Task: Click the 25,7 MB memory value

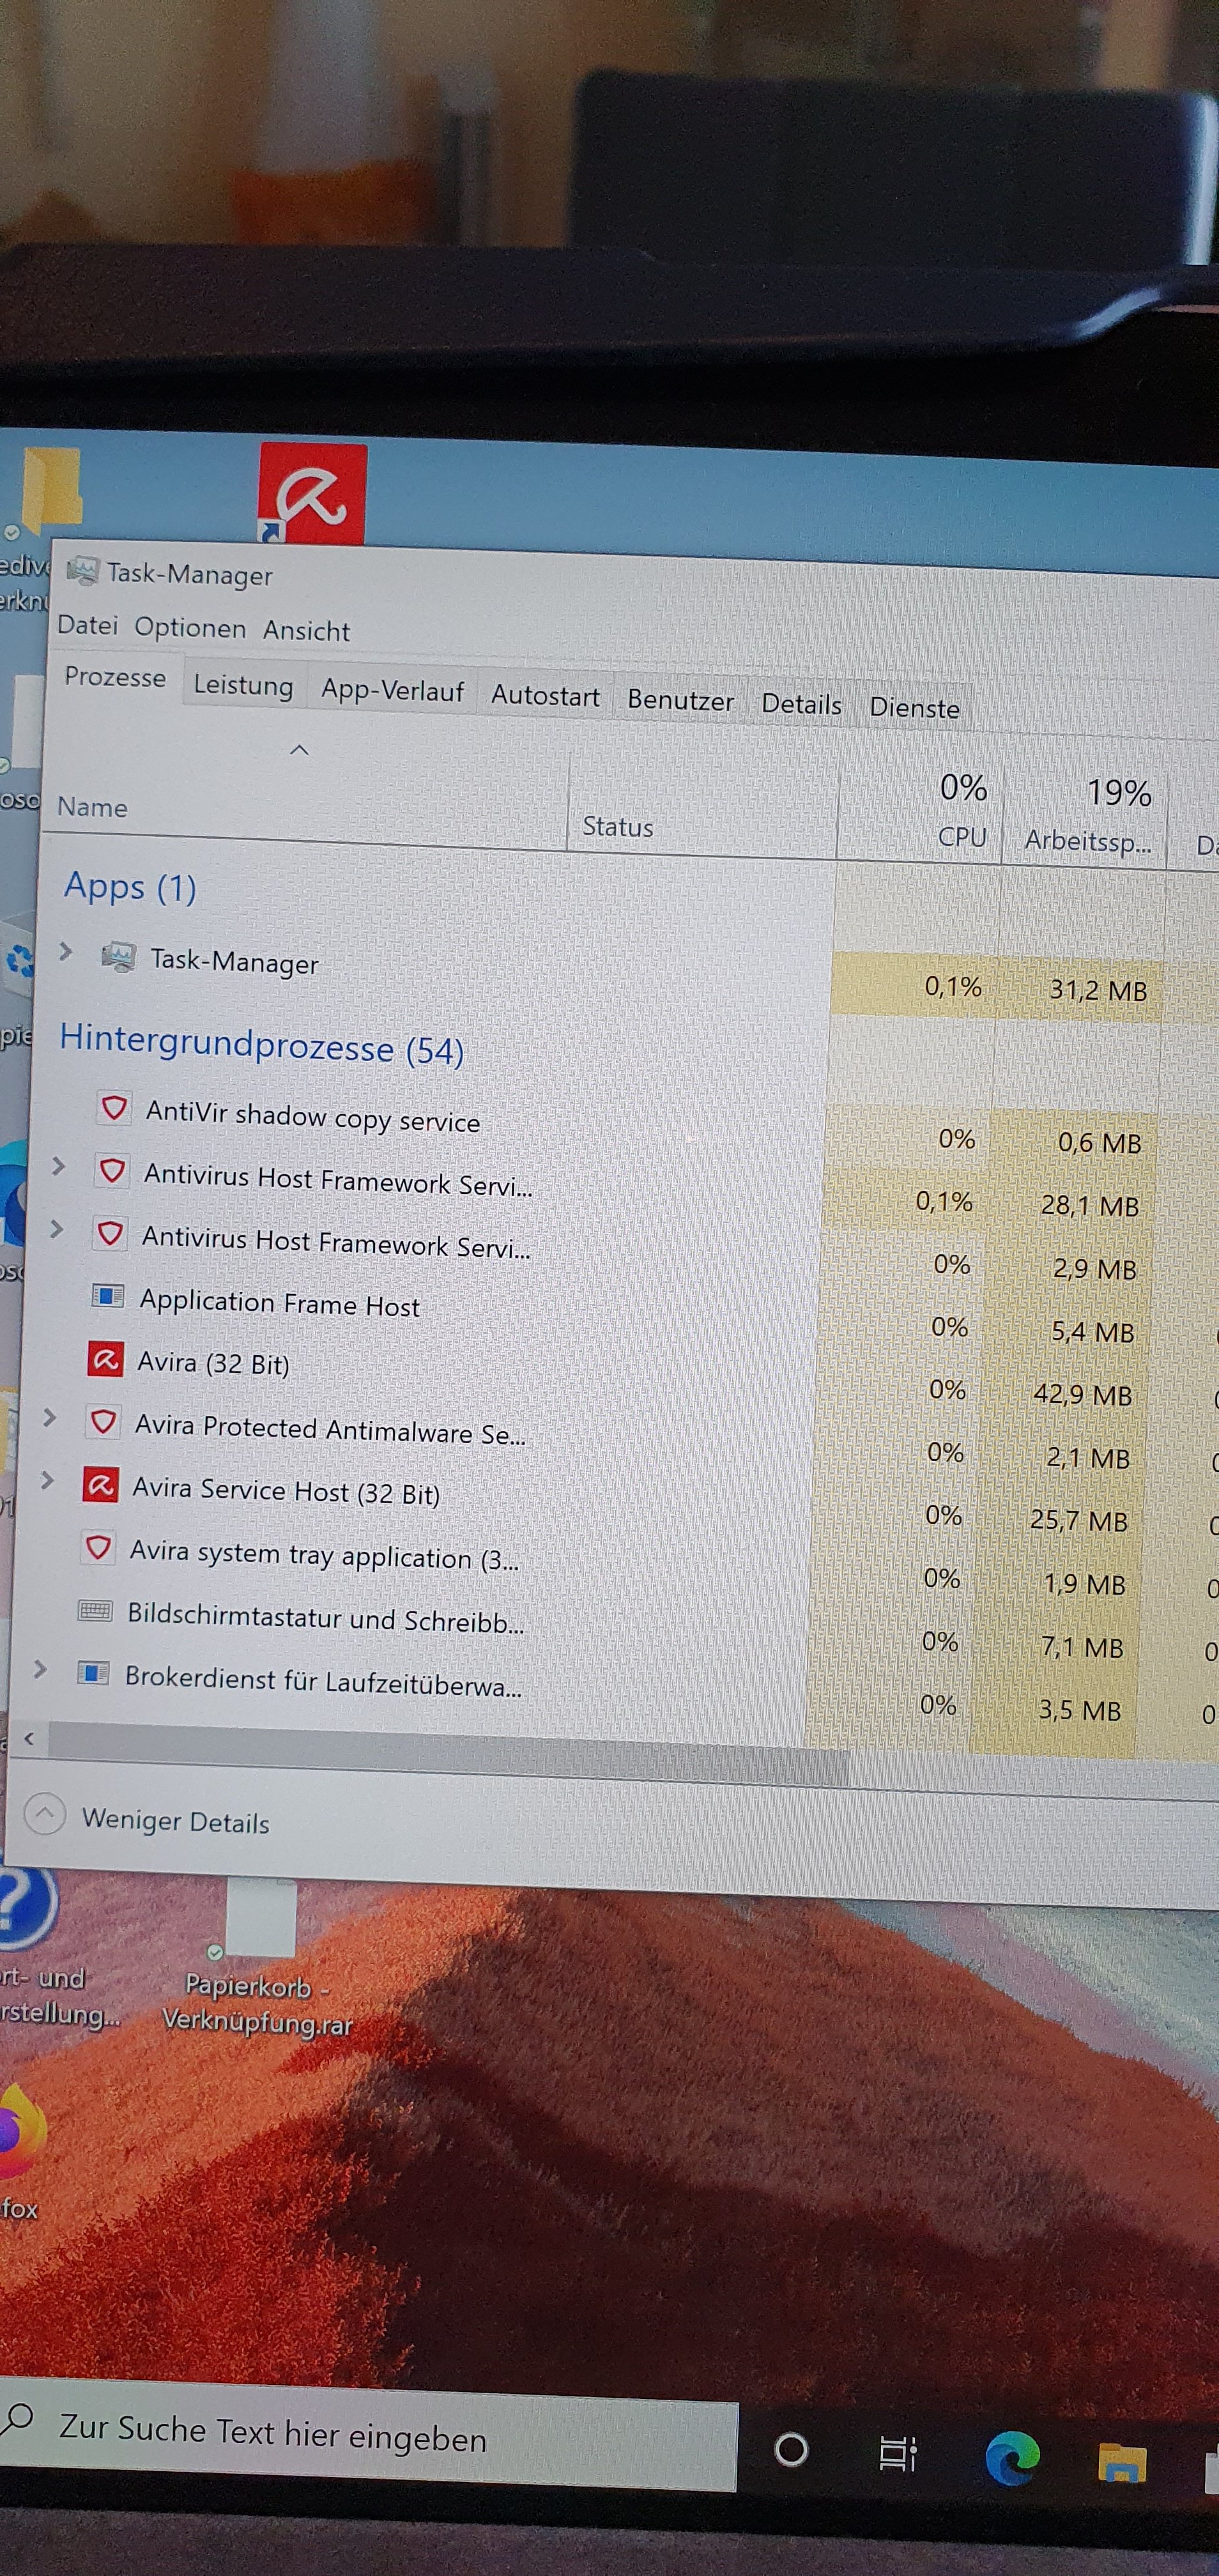Action: pyautogui.click(x=1078, y=1520)
